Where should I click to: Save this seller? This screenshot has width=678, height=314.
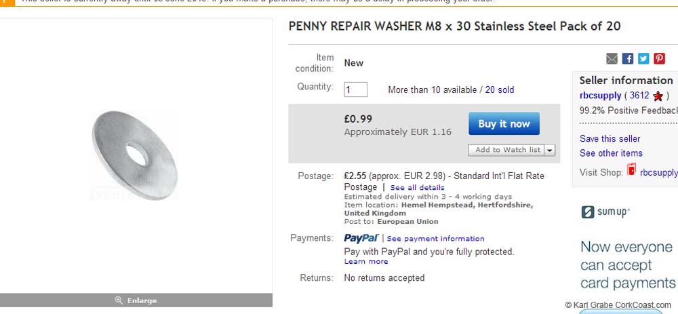pyautogui.click(x=610, y=138)
